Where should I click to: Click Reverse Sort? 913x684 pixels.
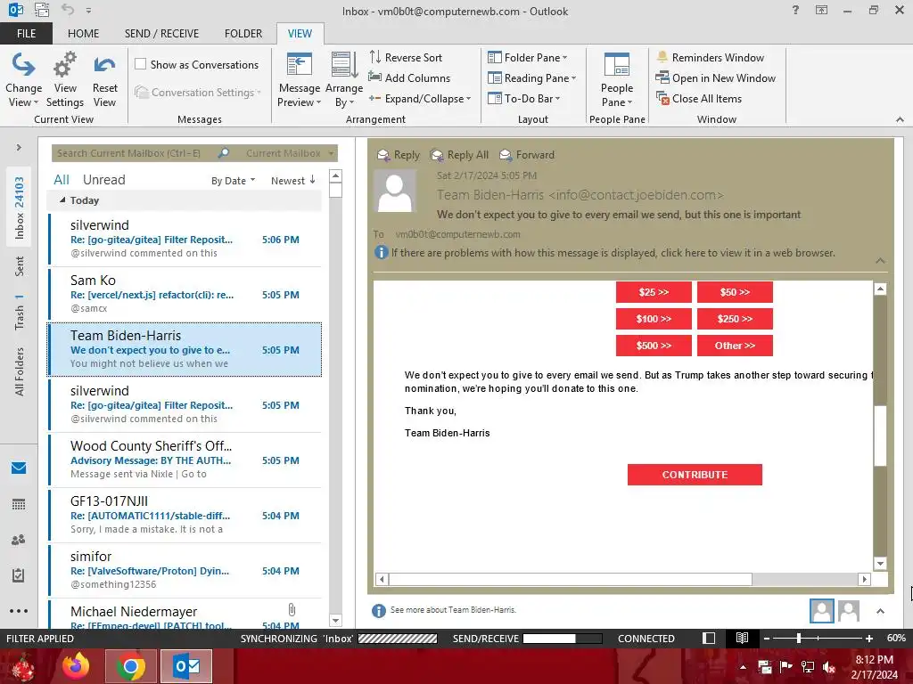(x=406, y=58)
